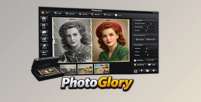The height and width of the screenshot is (102, 201).
Task: Click the Colorize button in right panel
Action: point(140,40)
